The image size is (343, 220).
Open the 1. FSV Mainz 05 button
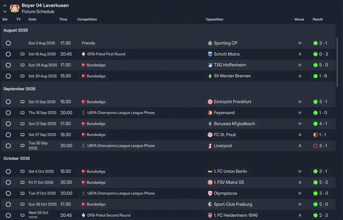(226, 182)
